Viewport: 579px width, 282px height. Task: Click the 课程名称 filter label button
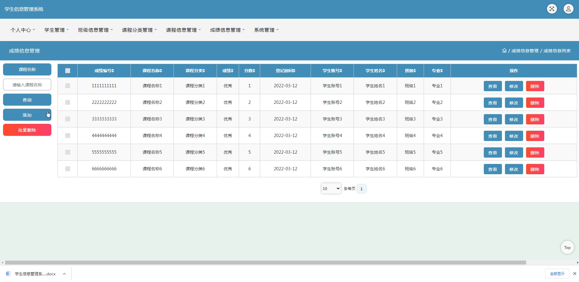27,69
